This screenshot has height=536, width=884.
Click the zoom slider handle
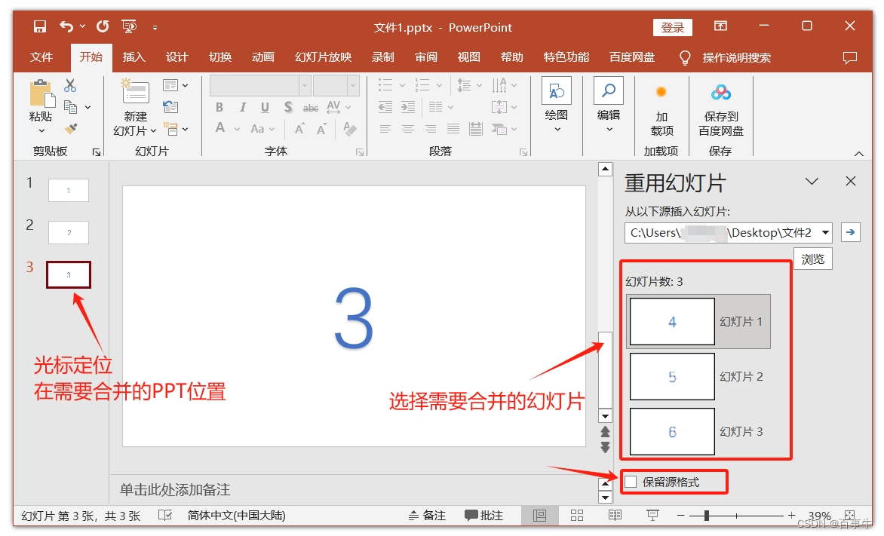706,515
